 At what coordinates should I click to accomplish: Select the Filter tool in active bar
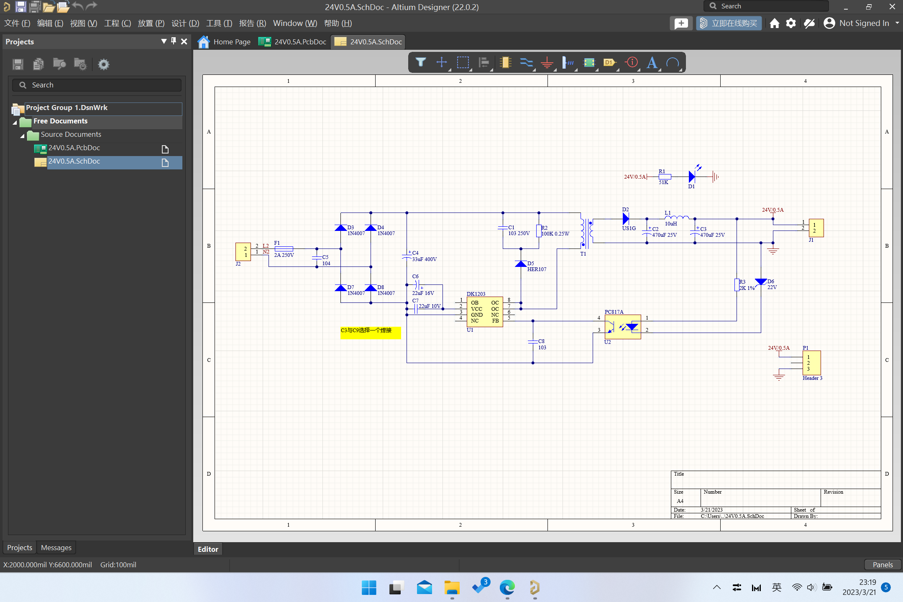421,63
